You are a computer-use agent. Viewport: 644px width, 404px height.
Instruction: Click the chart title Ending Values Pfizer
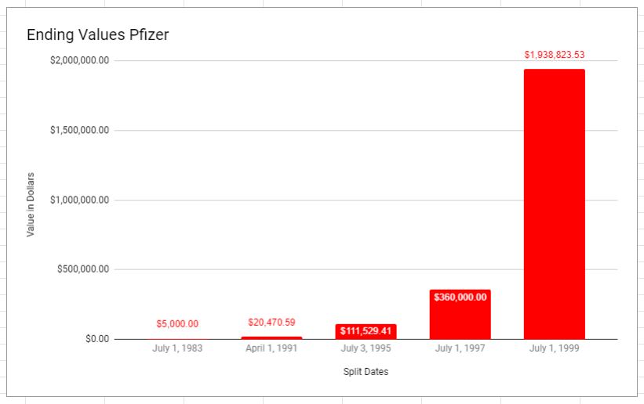point(98,35)
